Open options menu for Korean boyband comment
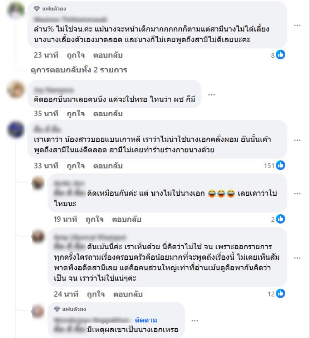This screenshot has height=338, width=310. (x=297, y=140)
